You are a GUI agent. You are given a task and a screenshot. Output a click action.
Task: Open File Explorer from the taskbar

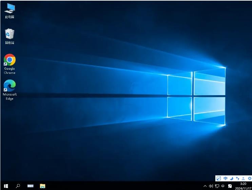[43, 186]
